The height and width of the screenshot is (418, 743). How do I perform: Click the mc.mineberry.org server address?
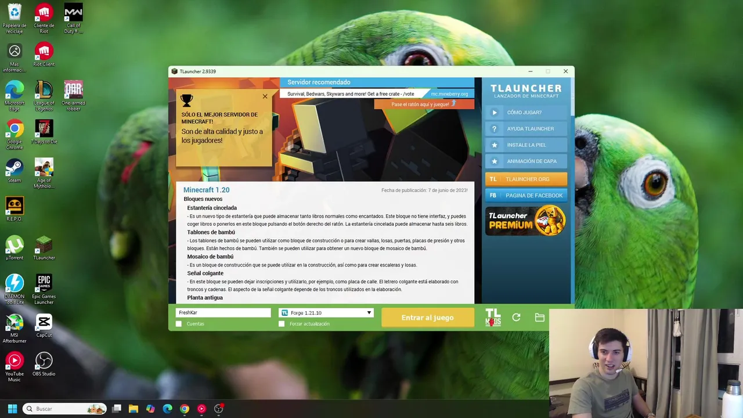coord(449,94)
